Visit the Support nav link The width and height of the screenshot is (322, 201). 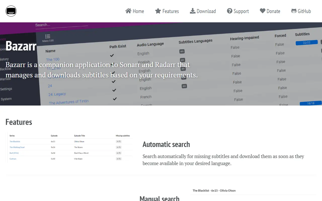tap(238, 11)
